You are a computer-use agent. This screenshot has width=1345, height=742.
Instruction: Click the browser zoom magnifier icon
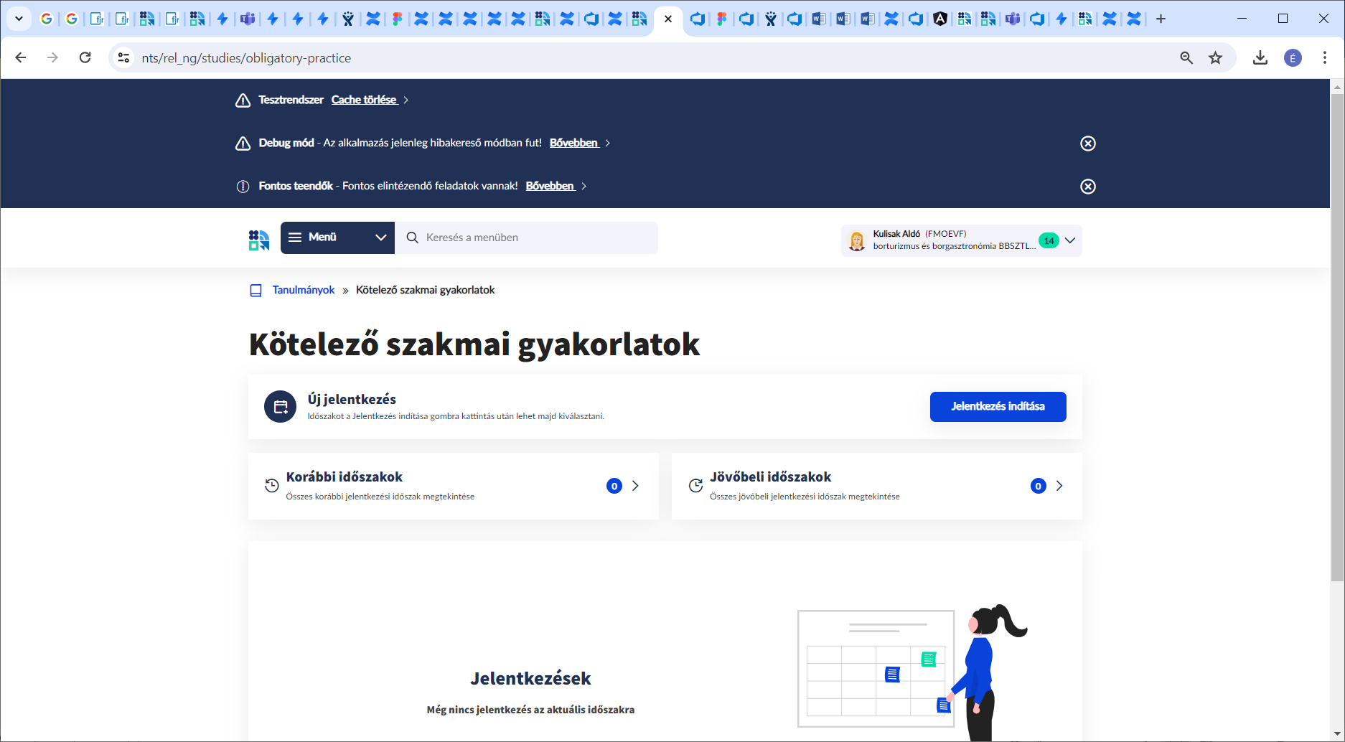tap(1186, 58)
